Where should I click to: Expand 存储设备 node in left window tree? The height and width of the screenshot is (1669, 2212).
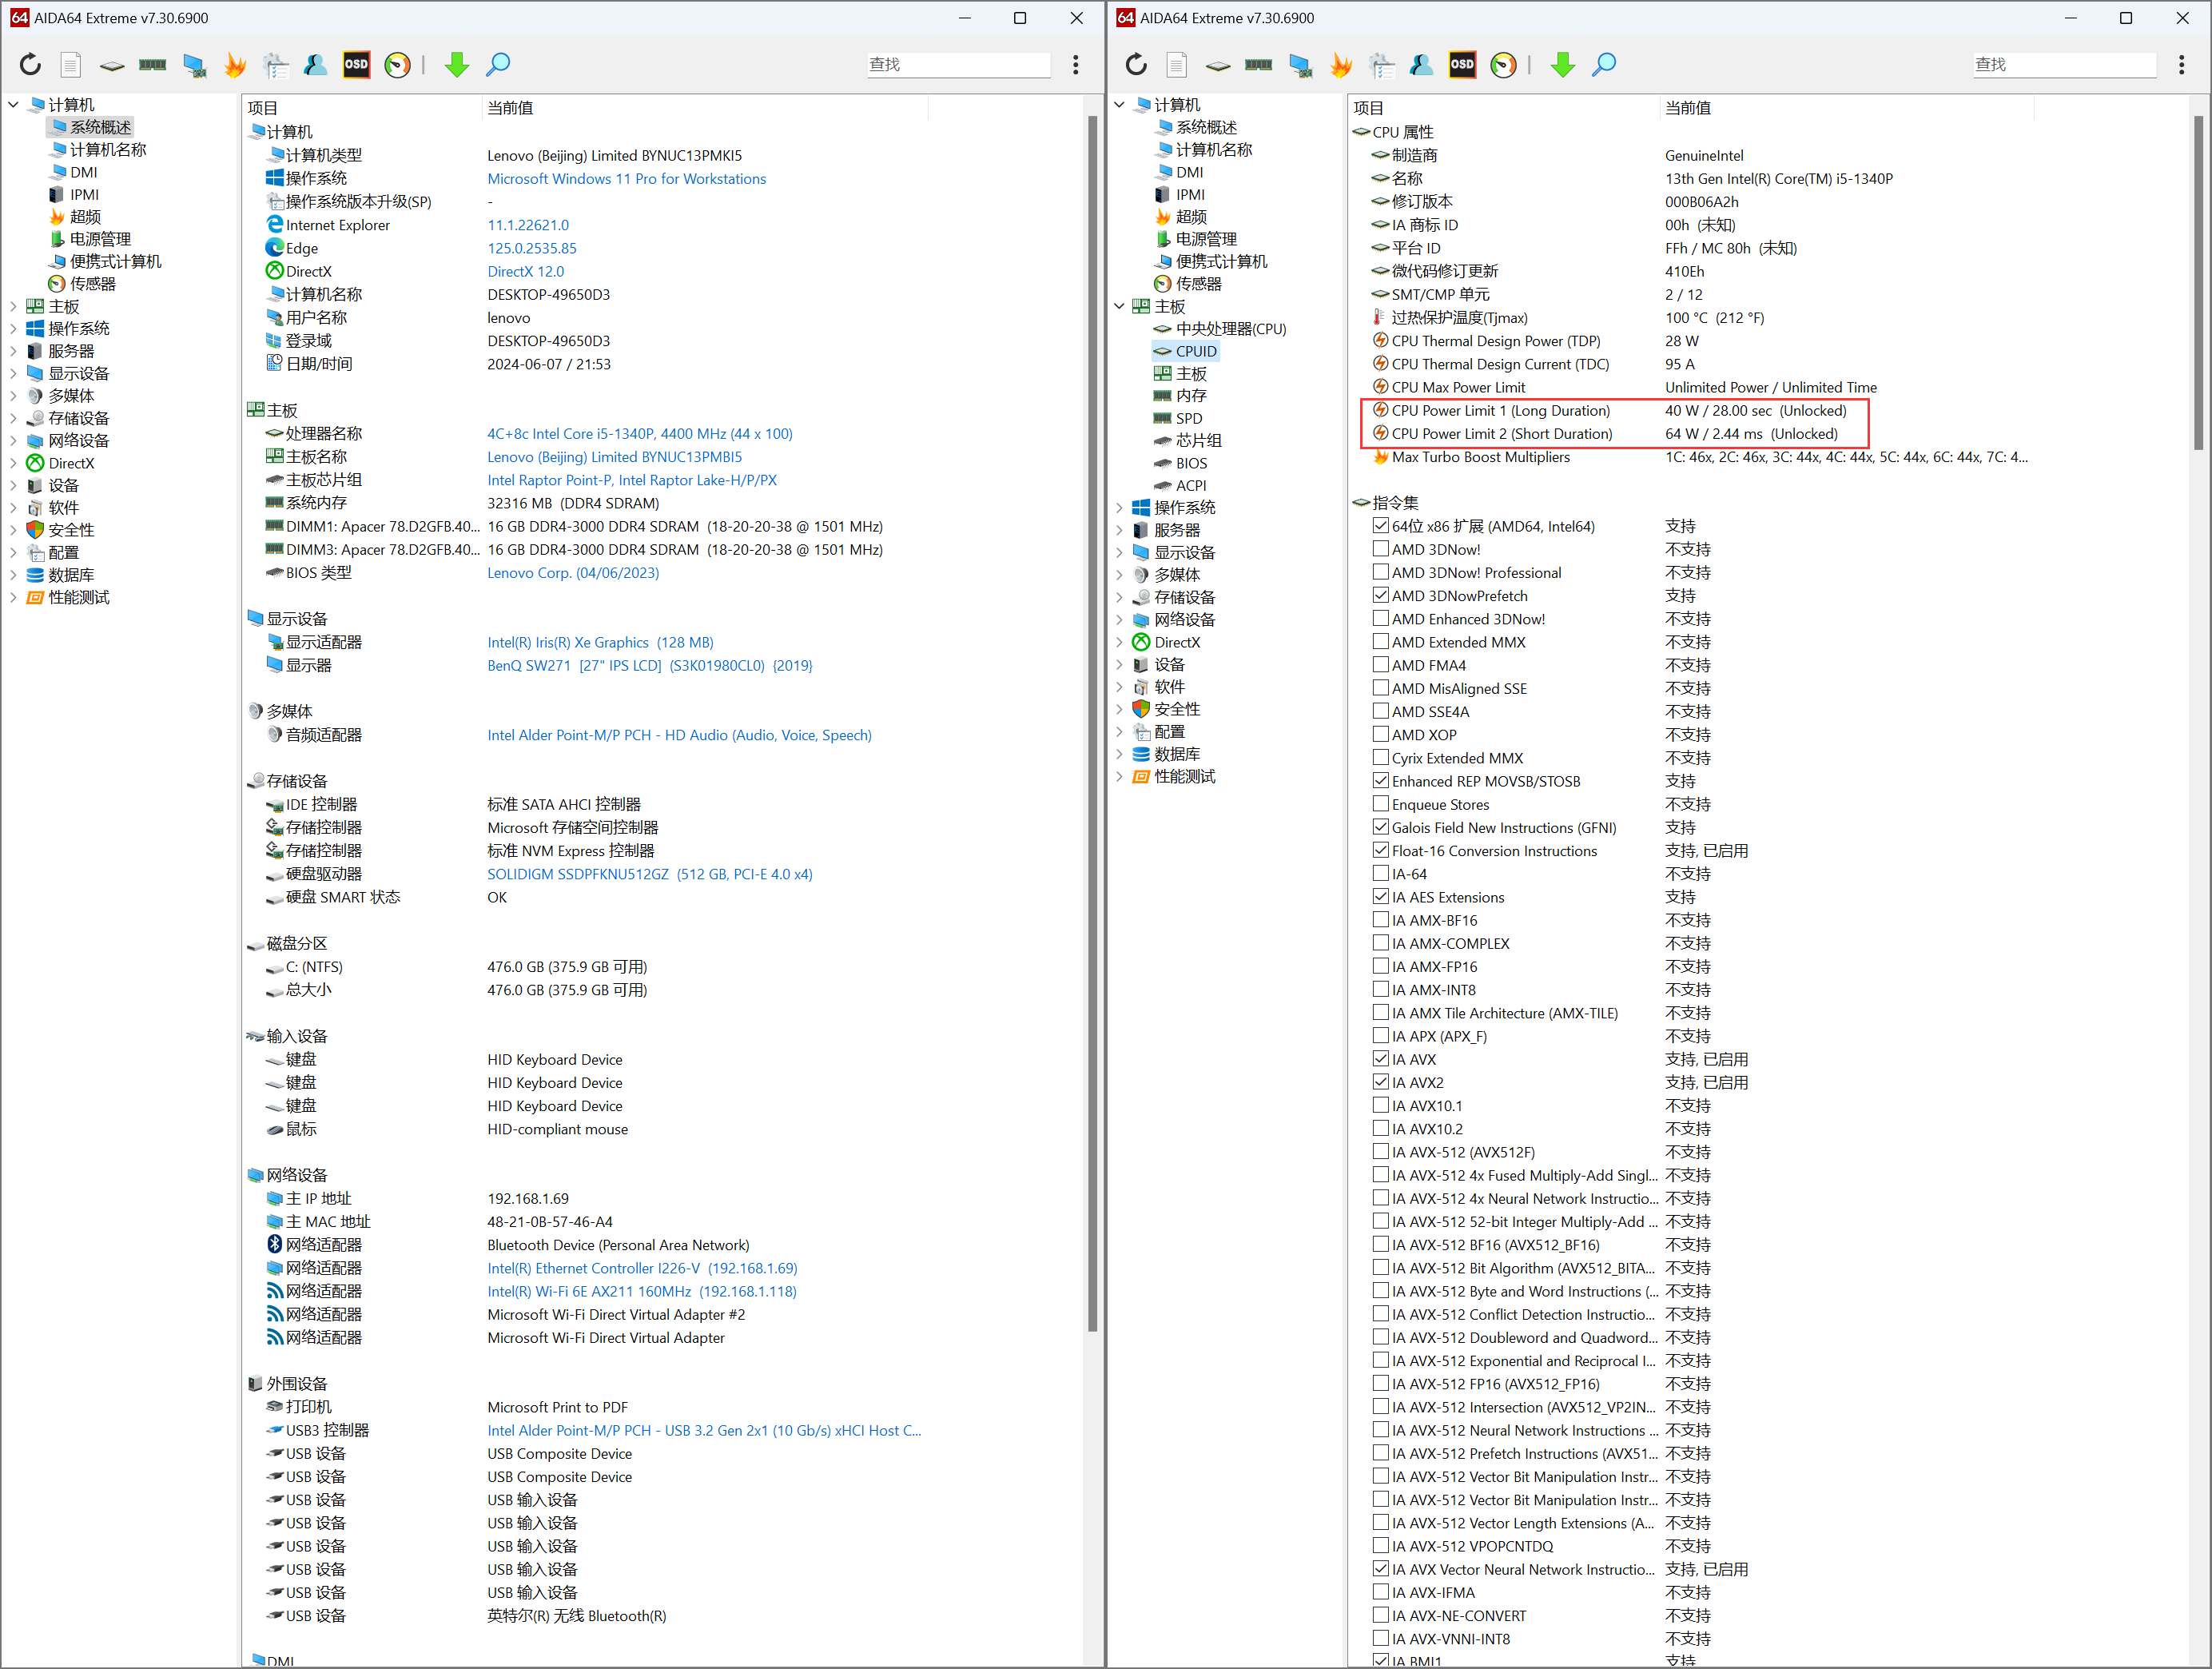(x=13, y=418)
